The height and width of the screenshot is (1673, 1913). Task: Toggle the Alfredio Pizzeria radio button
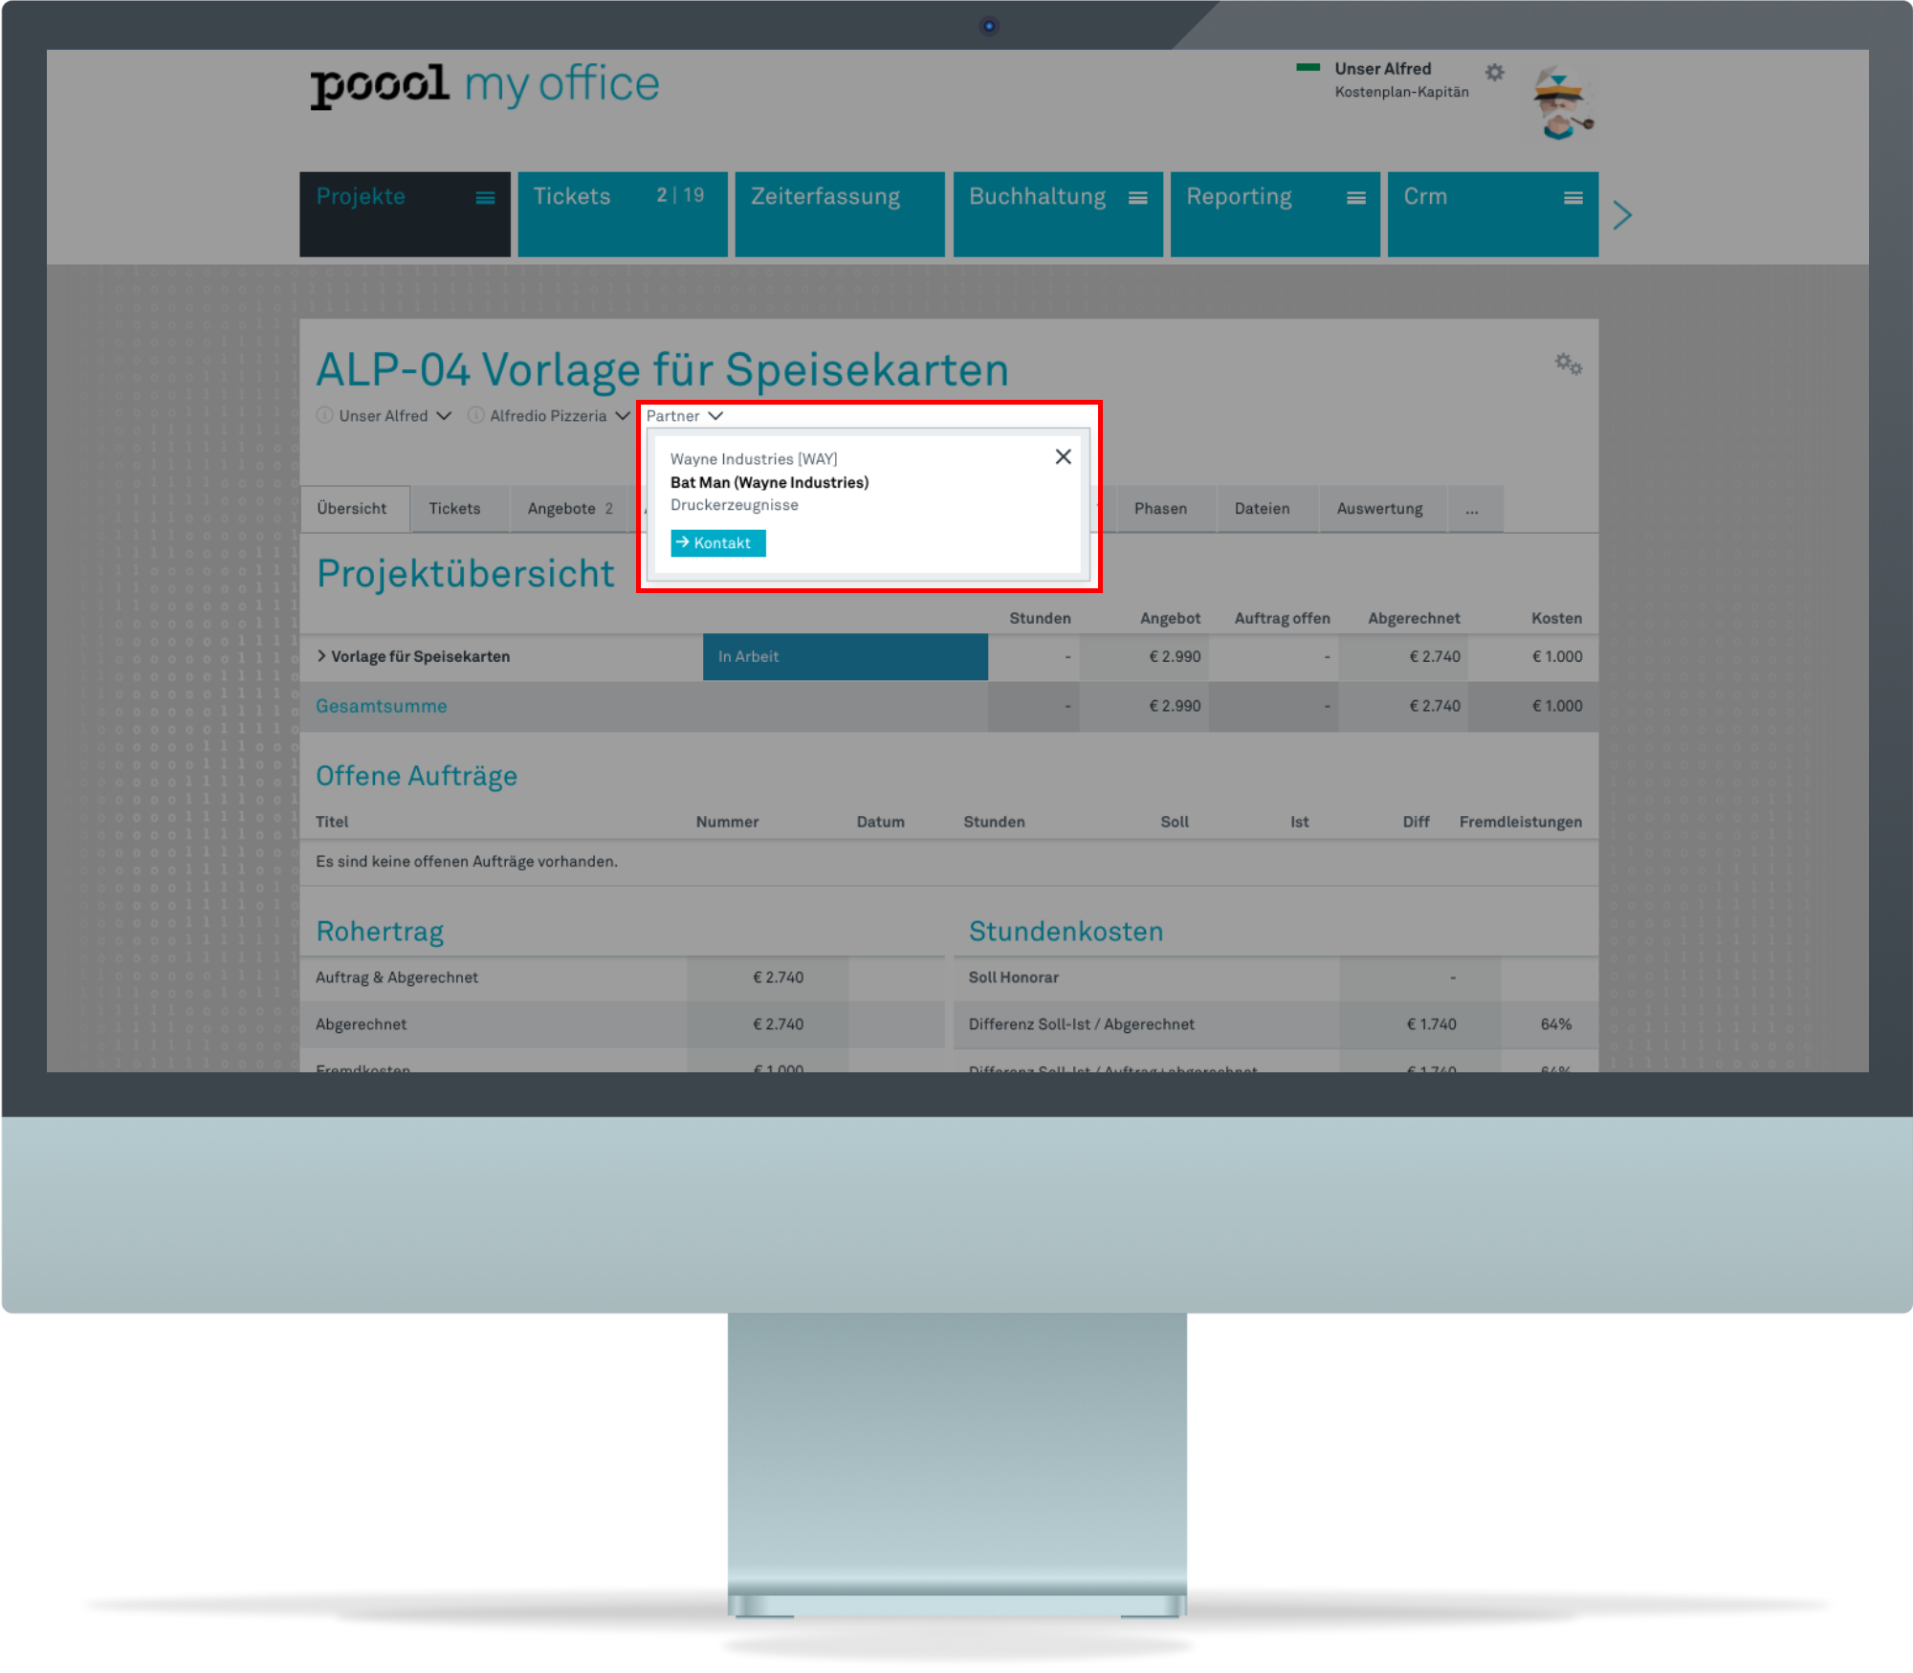pyautogui.click(x=478, y=417)
